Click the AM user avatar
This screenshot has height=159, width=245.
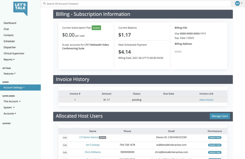coord(237,3)
